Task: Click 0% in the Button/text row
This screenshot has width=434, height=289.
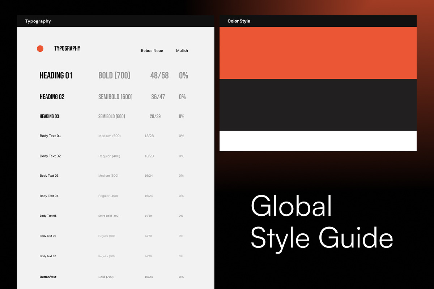Action: coord(181,277)
